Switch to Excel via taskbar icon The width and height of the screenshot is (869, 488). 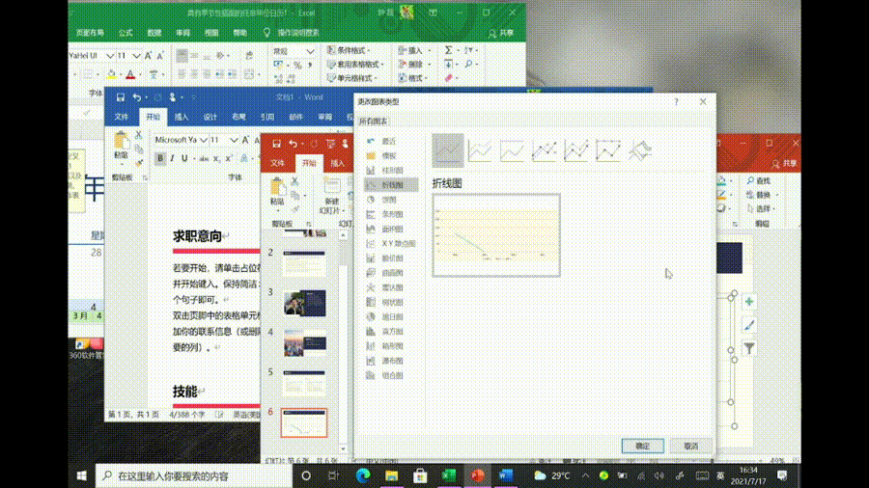pos(449,475)
